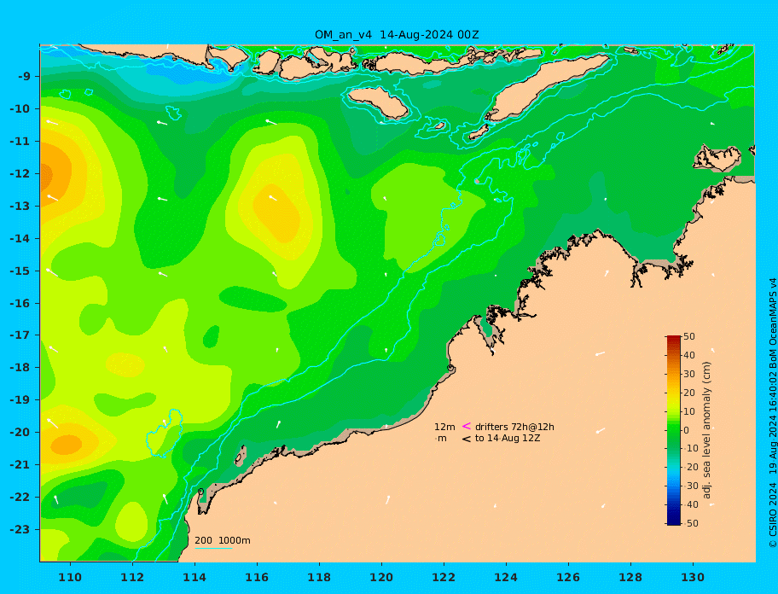Click latitude axis label '-23'
This screenshot has height=594, width=778.
click(20, 529)
